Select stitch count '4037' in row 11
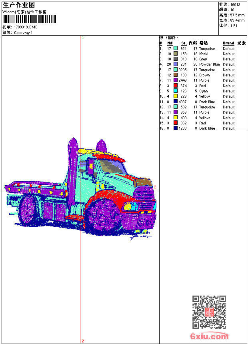Viewport: 248px width, 344px height. [182, 102]
